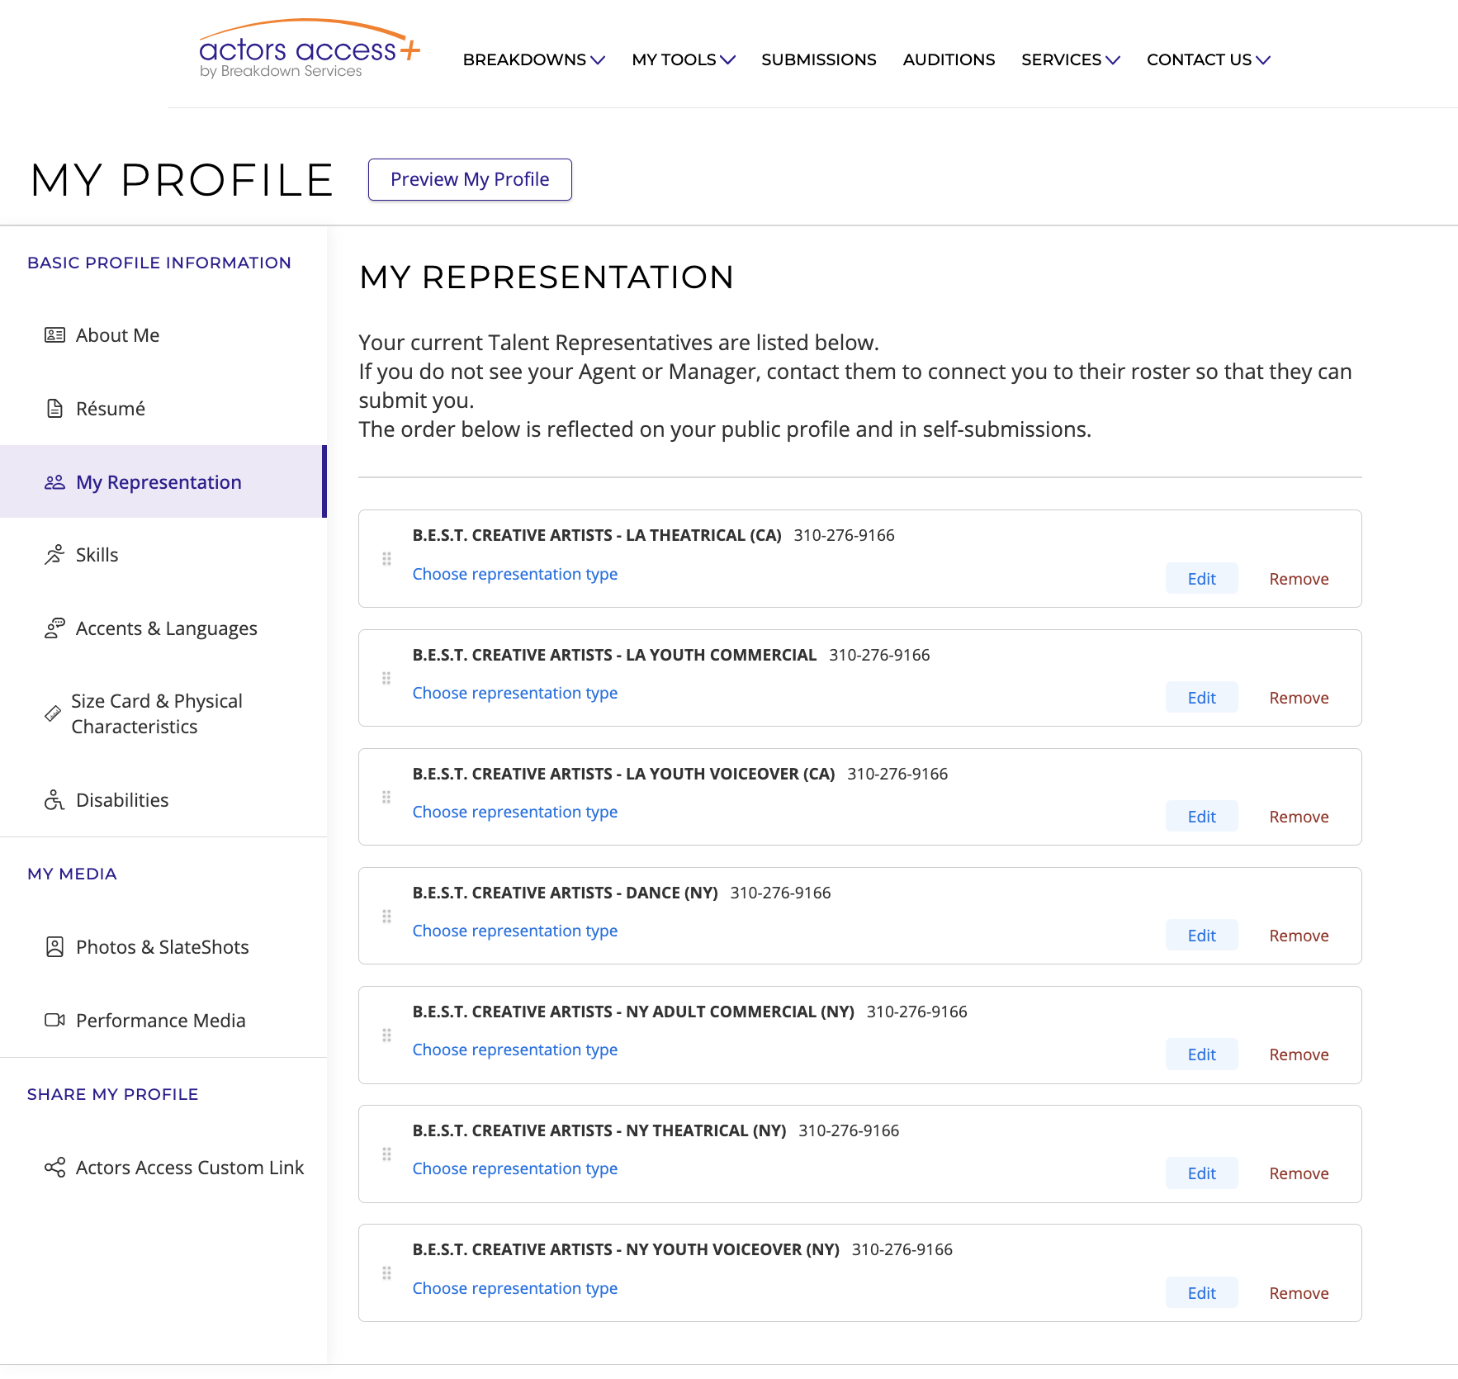Click the Share My Profile heading

click(112, 1094)
